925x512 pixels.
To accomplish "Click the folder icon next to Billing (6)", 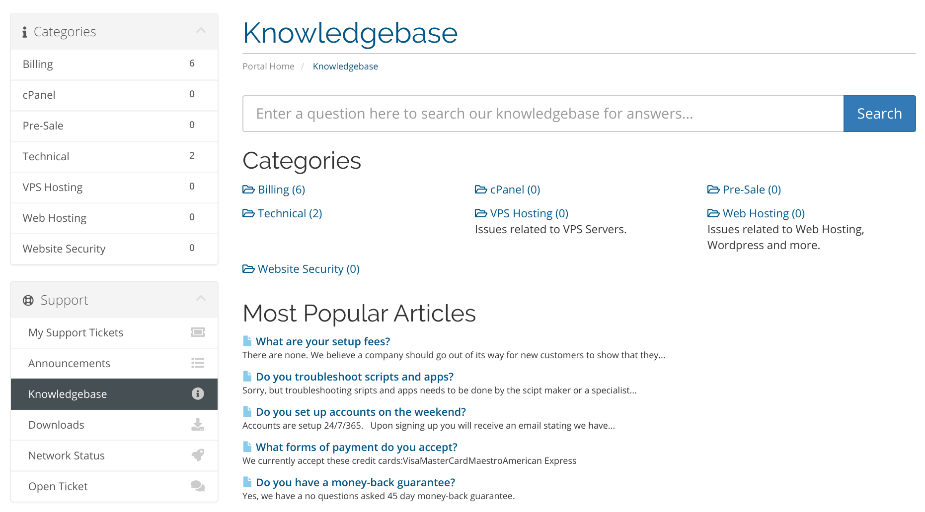I will pos(248,190).
